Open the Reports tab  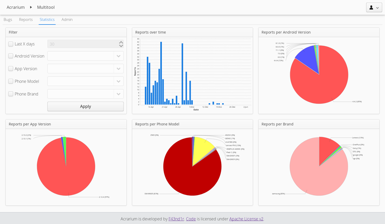tap(26, 20)
